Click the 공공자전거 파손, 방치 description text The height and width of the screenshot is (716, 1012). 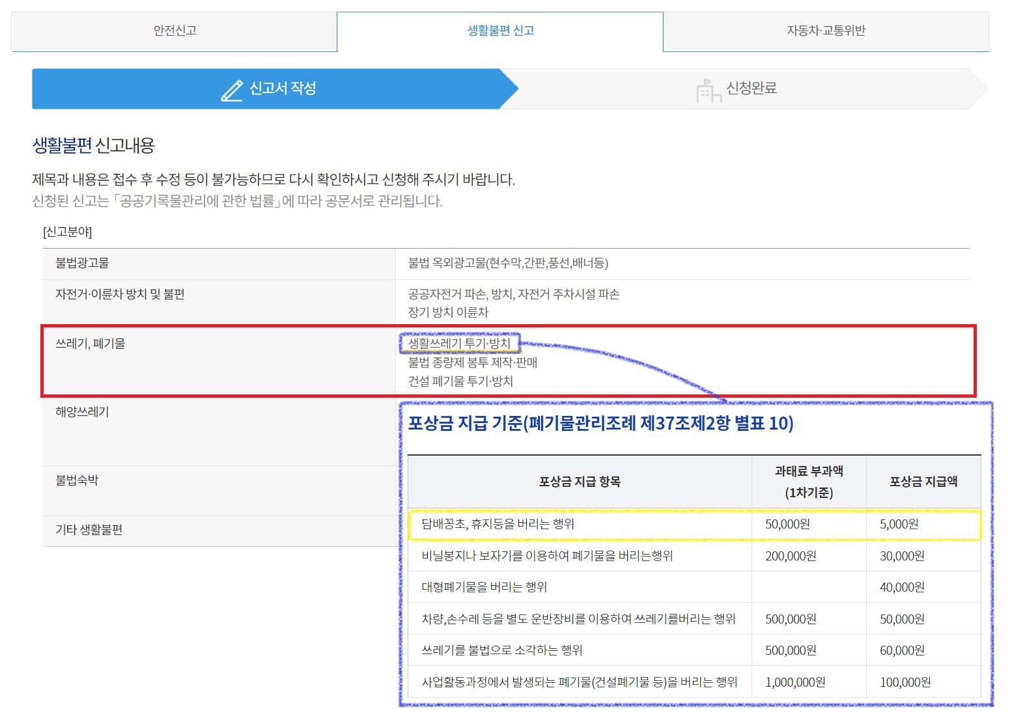pyautogui.click(x=514, y=294)
